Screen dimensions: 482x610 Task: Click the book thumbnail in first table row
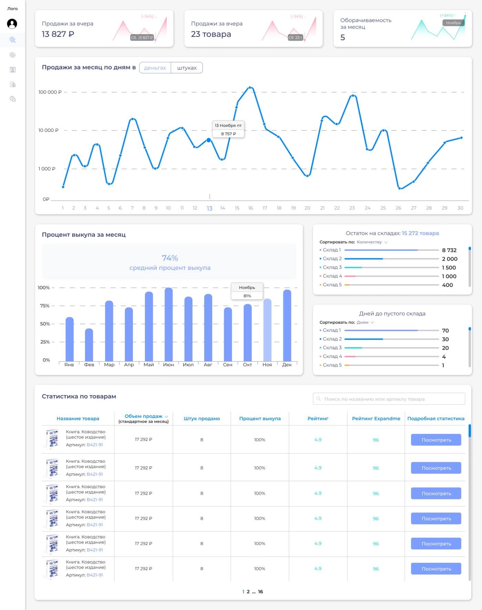coord(53,439)
